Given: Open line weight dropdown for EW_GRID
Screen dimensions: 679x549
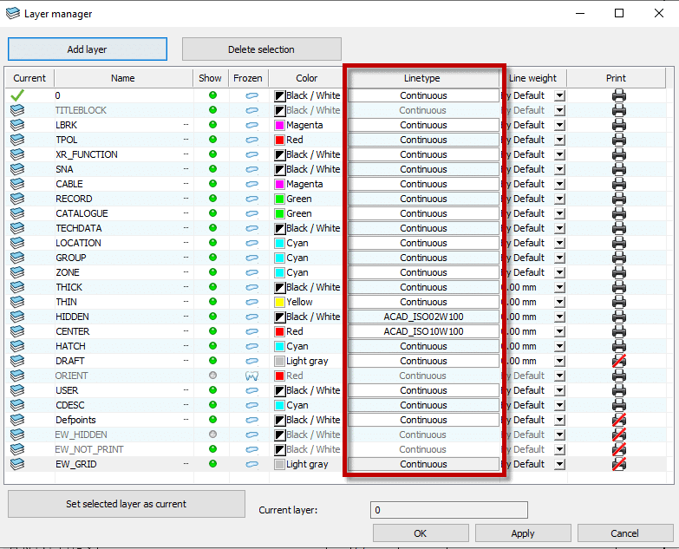Looking at the screenshot, I should pos(560,464).
